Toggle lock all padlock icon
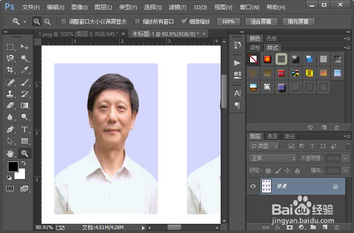Screen dimensions: 354x233 [297, 171]
